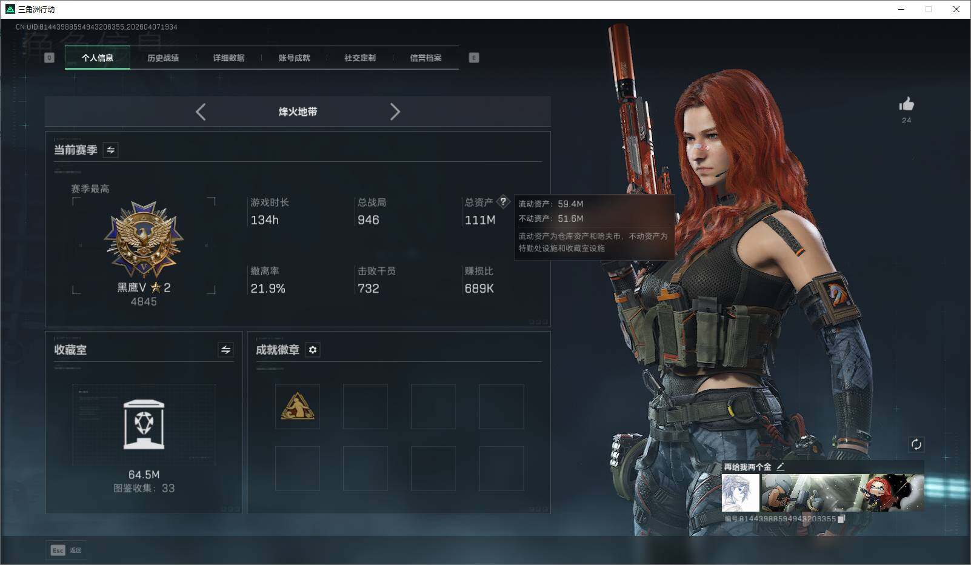Screen dimensions: 971x565
Task: Click the 烽火地带 mode title
Action: click(x=298, y=112)
